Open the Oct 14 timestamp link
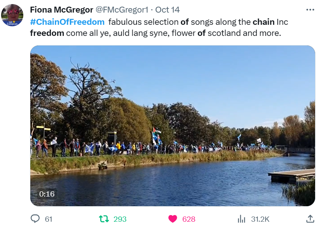The width and height of the screenshot is (321, 228). pyautogui.click(x=167, y=10)
